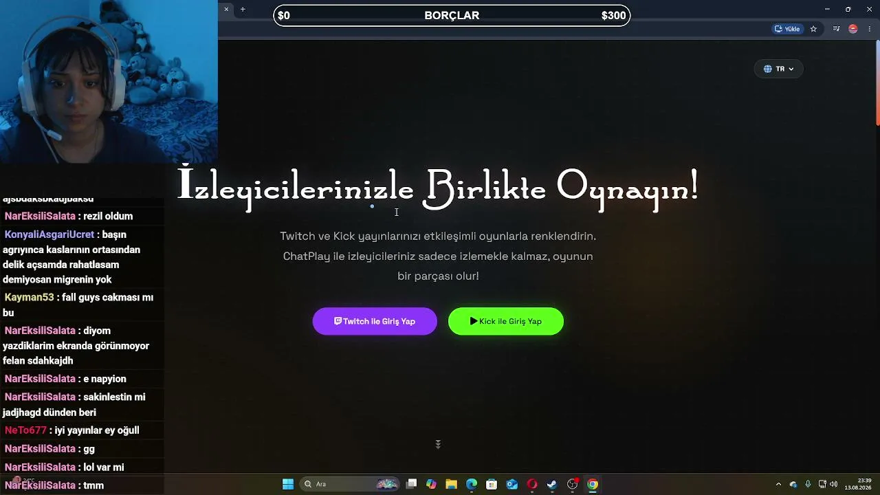Launch Copilot from the taskbar
This screenshot has height=495, width=880.
coord(431,484)
